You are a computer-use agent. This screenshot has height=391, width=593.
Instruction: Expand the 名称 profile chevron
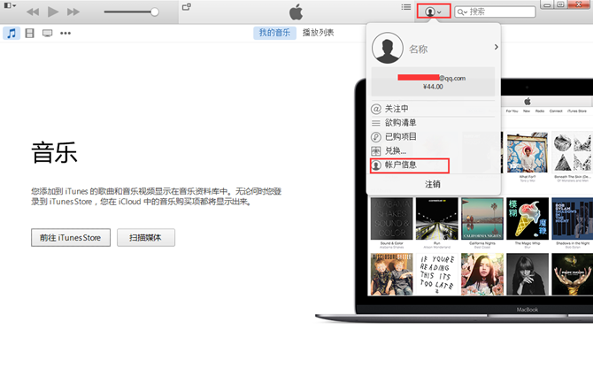click(496, 47)
